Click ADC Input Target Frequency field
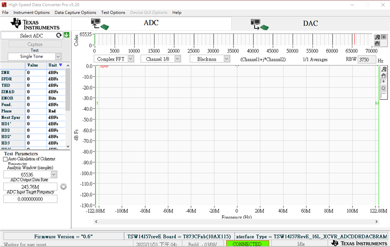Screen dimensions: 390x247 (x=30, y=199)
